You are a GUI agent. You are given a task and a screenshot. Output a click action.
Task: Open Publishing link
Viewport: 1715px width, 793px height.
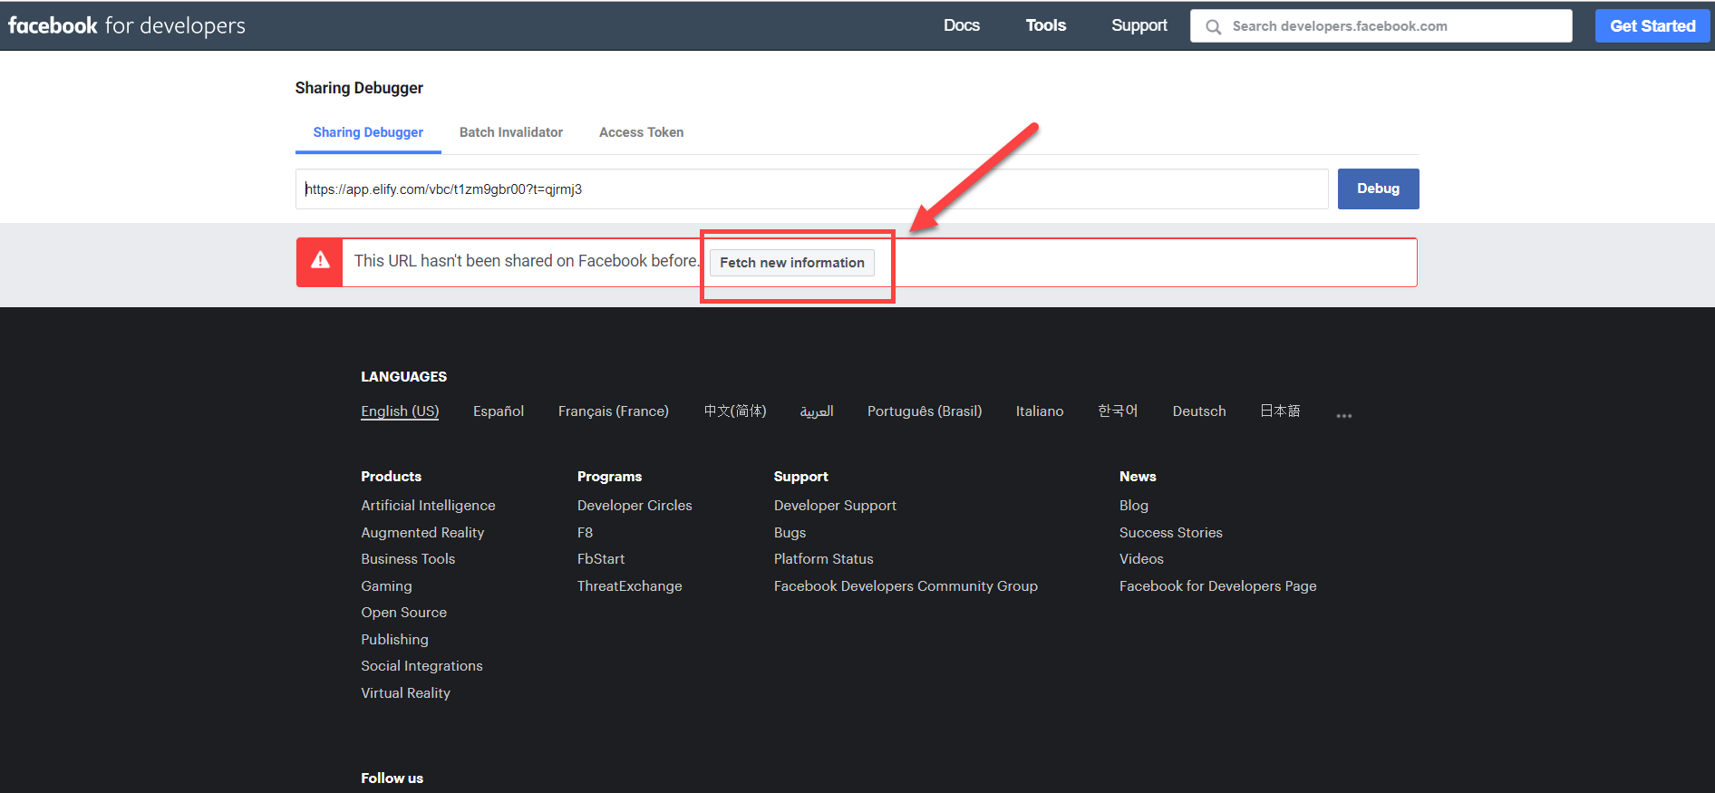(x=394, y=640)
